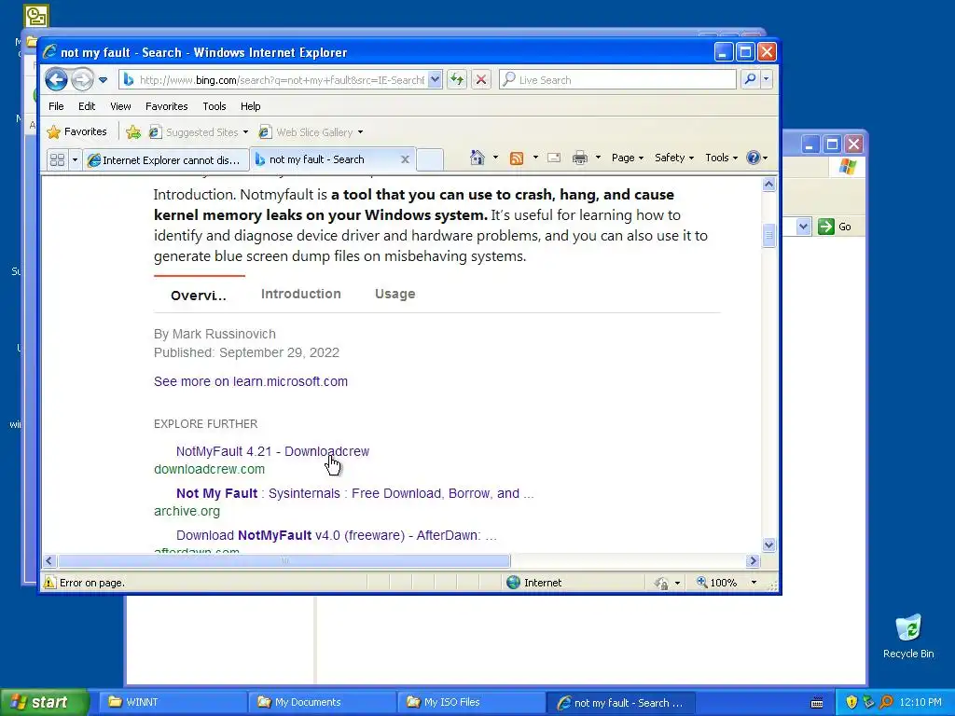The height and width of the screenshot is (716, 955).
Task: Open Download NotMyFault v4.0 AfterDawn link
Action: 336,536
